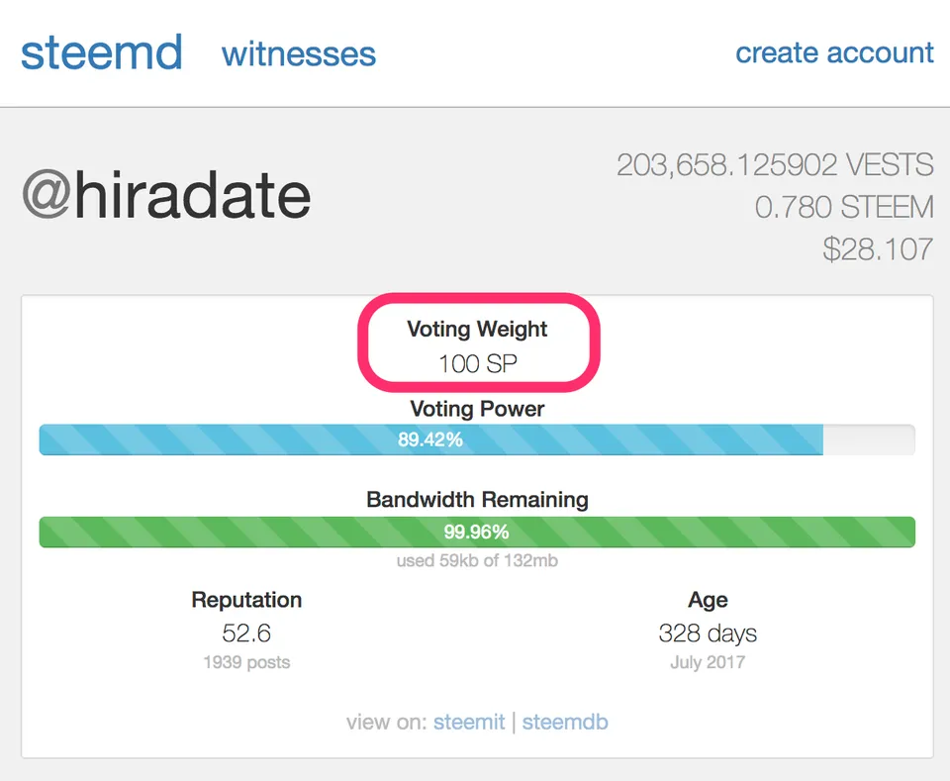Click the Voting Weight label
This screenshot has width=950, height=781.
point(477,330)
